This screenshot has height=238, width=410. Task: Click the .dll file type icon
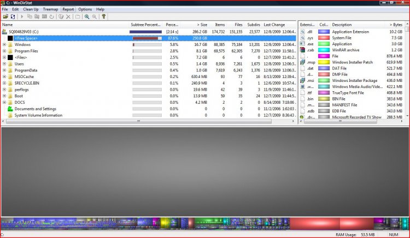pos(302,32)
